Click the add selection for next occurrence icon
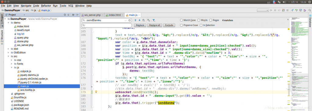This screenshot has height=111, width=312. click(148, 20)
